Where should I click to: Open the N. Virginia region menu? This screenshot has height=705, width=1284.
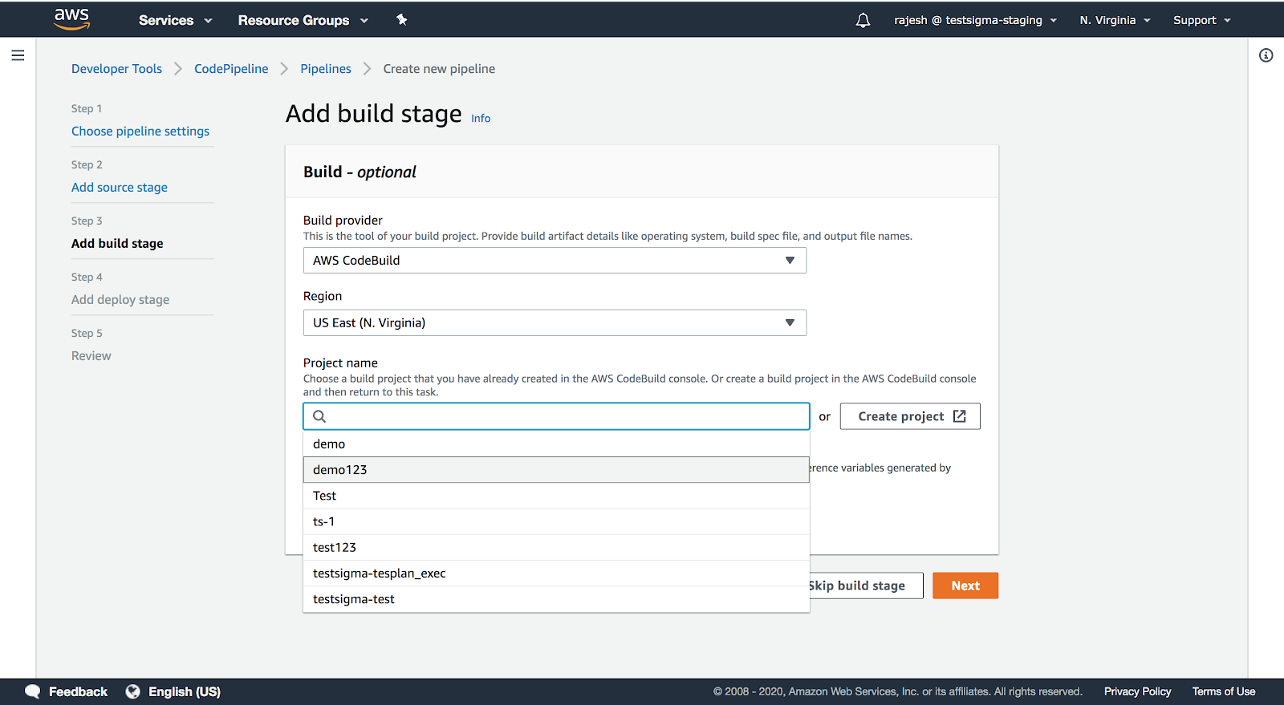[1115, 20]
